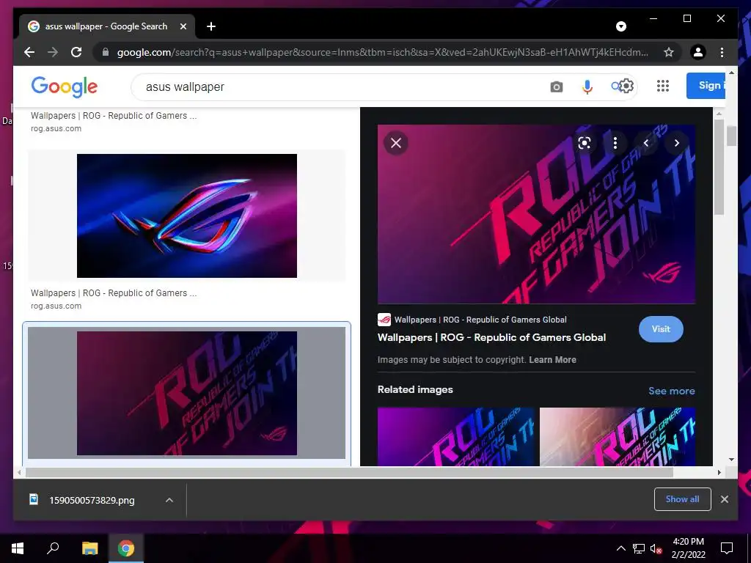Click the preview panel vertical scrollbar

(x=719, y=166)
